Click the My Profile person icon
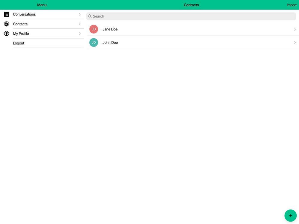 point(7,33)
